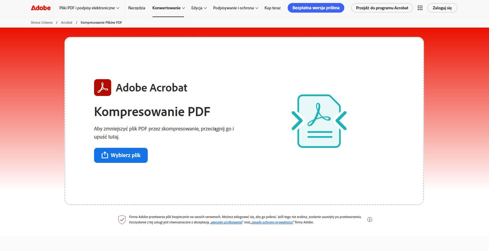
Task: Expand the Edycja dropdown
Action: point(199,8)
